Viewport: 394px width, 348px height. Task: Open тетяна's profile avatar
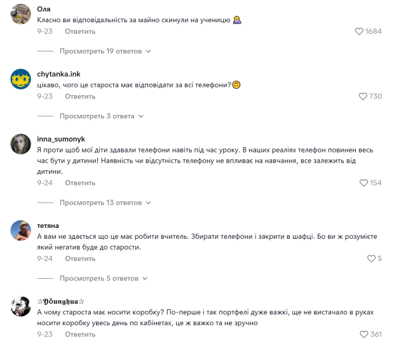pos(21,231)
